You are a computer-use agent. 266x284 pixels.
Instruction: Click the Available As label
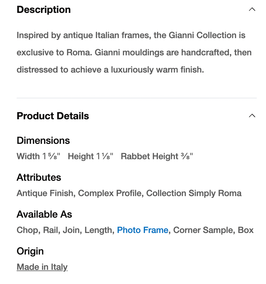(44, 214)
